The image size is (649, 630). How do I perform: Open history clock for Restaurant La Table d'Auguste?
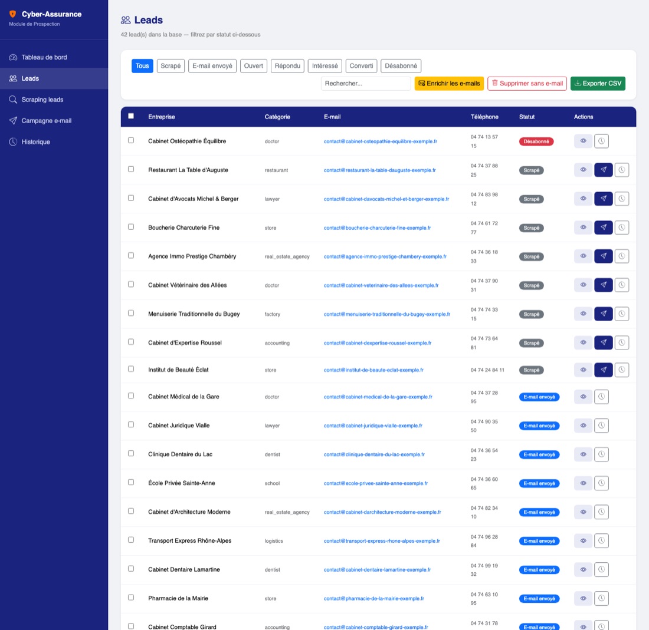[x=622, y=170]
